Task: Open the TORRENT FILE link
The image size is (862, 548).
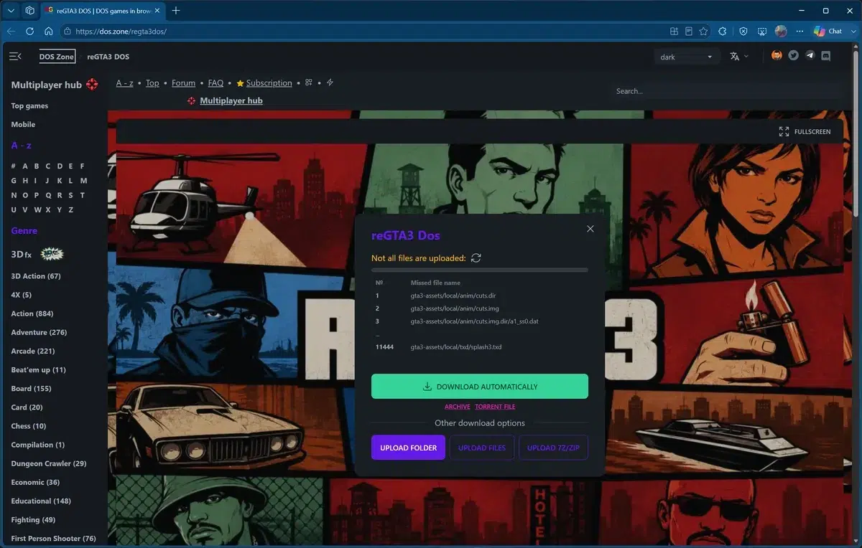Action: click(495, 407)
